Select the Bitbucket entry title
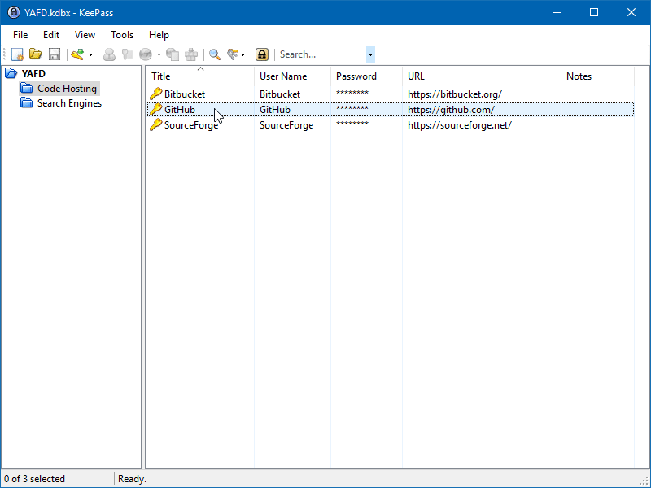 coord(185,94)
